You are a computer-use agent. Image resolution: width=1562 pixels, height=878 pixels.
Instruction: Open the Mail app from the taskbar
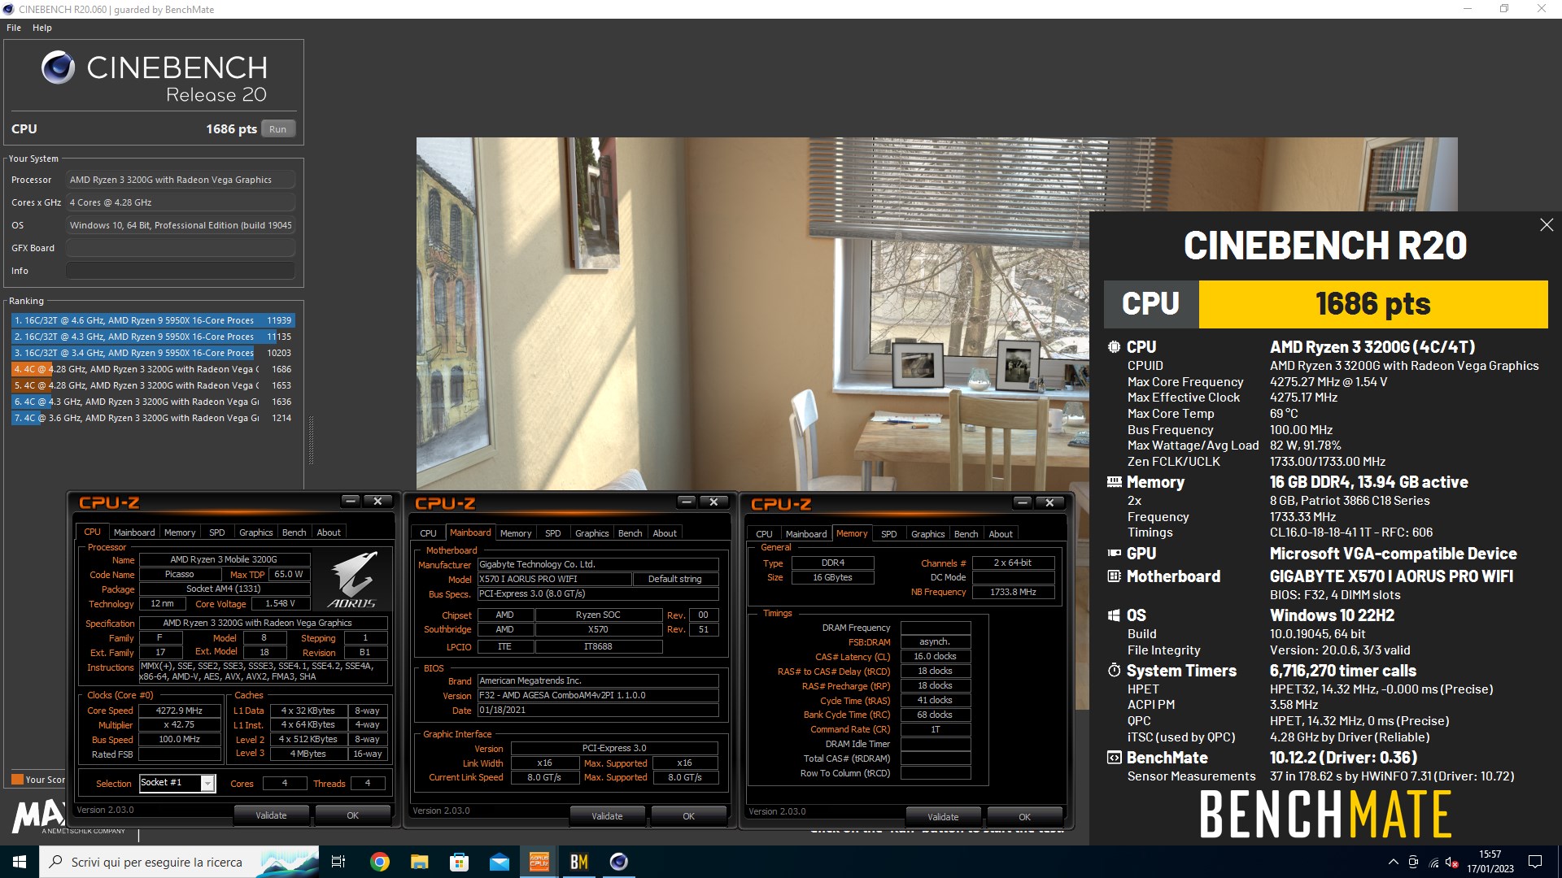499,862
